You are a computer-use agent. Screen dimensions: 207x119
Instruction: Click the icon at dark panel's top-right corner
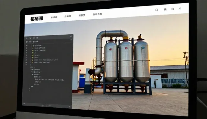pos(71,36)
